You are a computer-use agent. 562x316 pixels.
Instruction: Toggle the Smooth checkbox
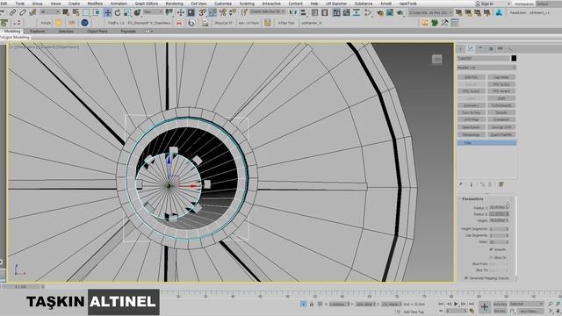492,249
